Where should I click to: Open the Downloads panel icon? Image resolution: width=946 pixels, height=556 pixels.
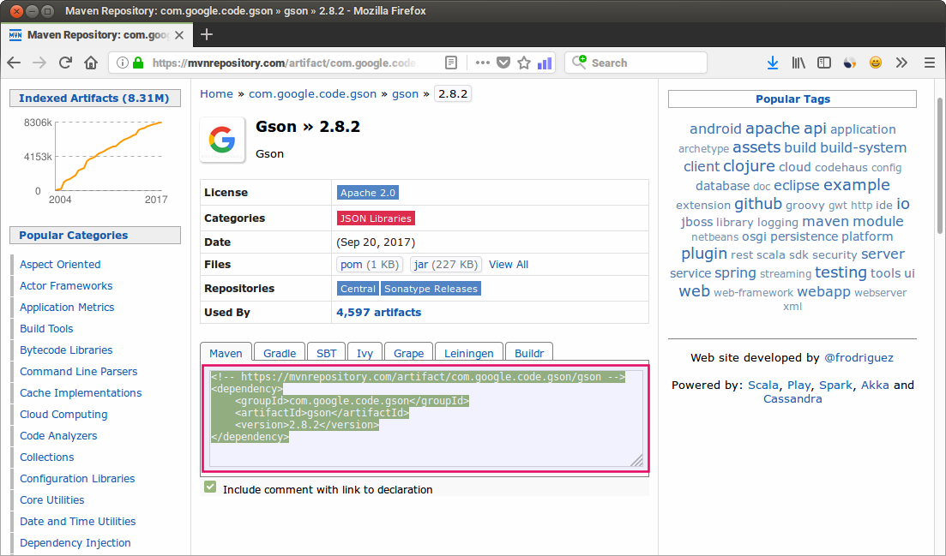771,63
